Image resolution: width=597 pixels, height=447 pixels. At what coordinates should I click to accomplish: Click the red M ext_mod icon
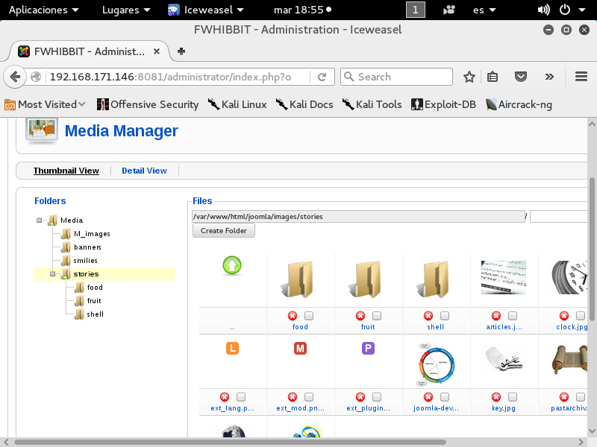click(x=300, y=348)
